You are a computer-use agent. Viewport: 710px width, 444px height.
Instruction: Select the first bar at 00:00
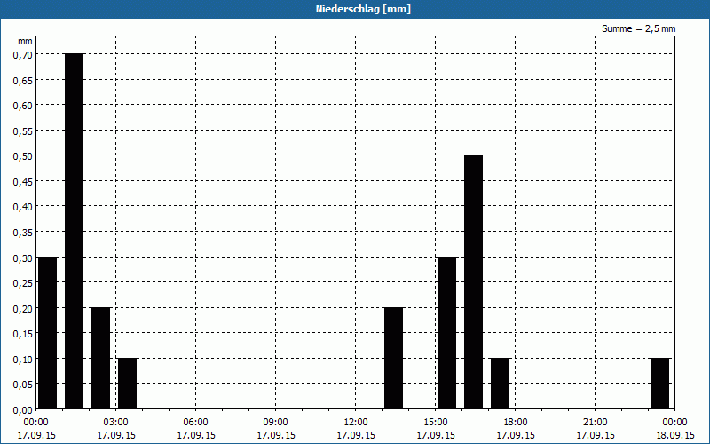47,333
